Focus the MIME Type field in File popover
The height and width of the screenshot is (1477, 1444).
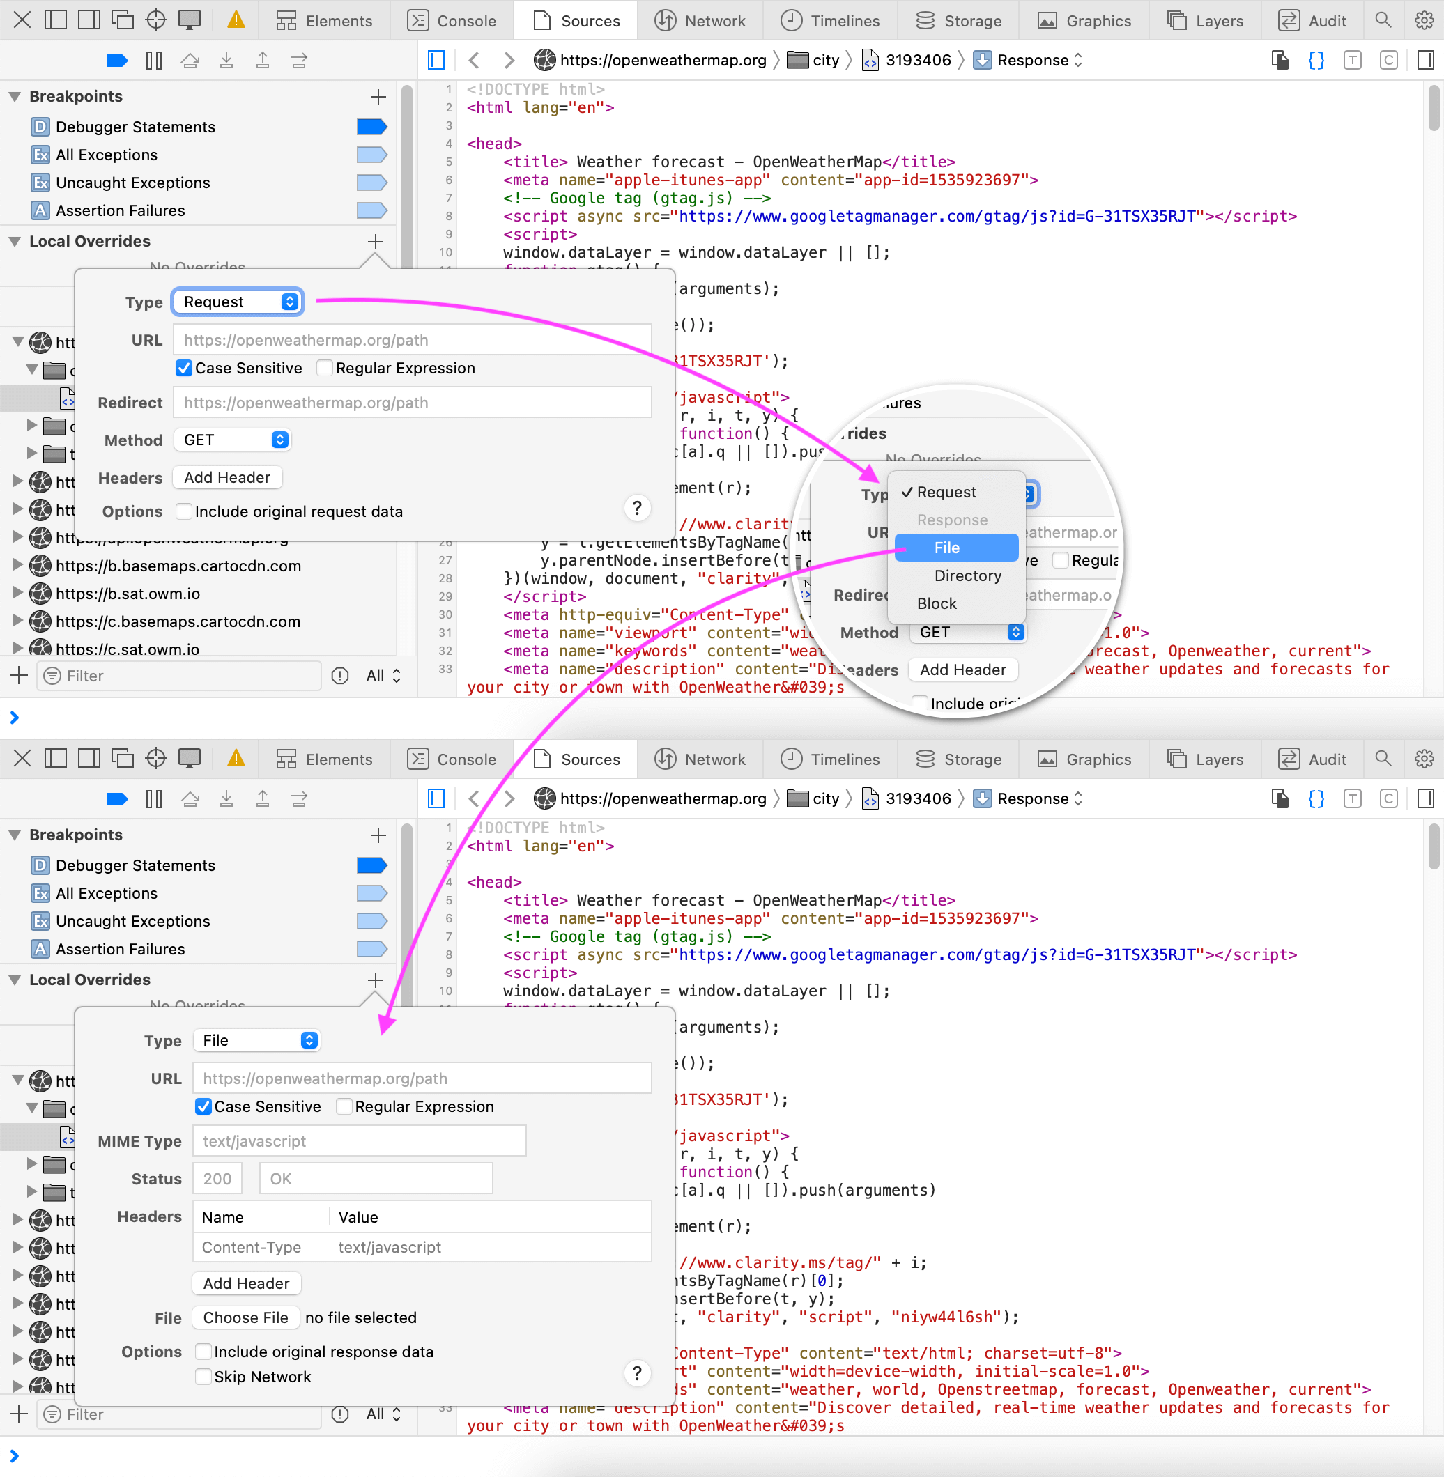pyautogui.click(x=359, y=1141)
